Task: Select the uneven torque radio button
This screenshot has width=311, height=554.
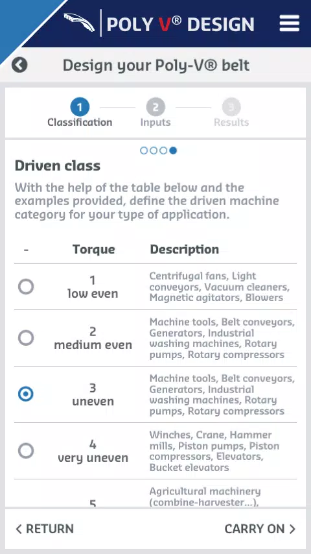Action: tap(26, 394)
